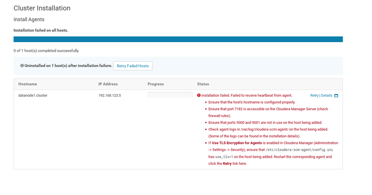Open the Details link in Status column
Viewport: 372px width, 195px height.
click(x=327, y=95)
